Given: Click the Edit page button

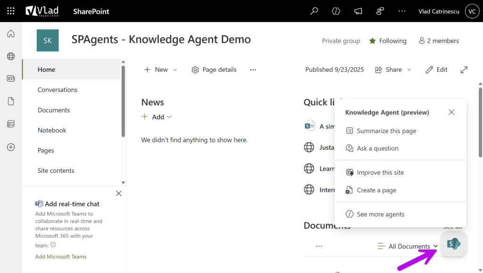Looking at the screenshot, I should pos(436,69).
